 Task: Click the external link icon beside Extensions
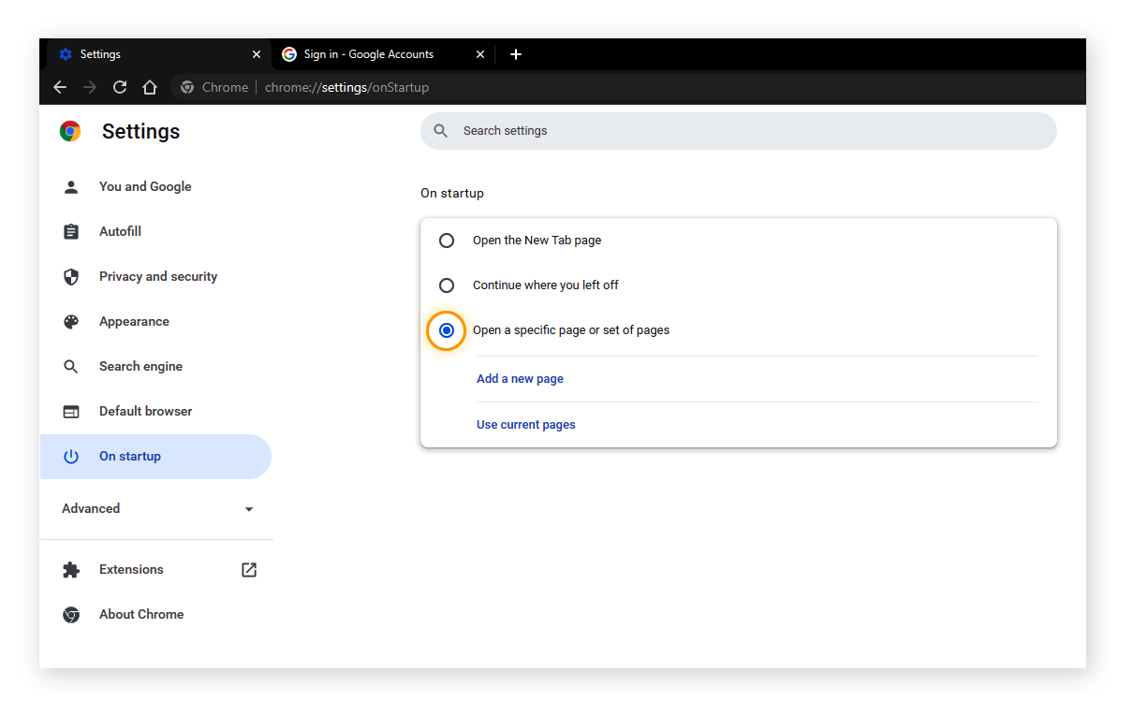point(249,569)
